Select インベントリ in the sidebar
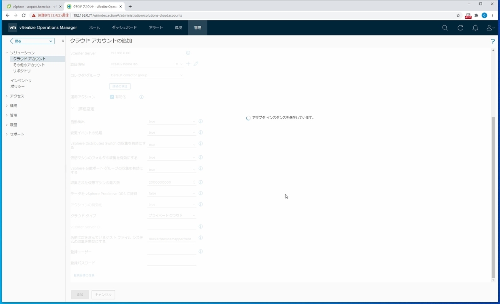 click(x=21, y=80)
